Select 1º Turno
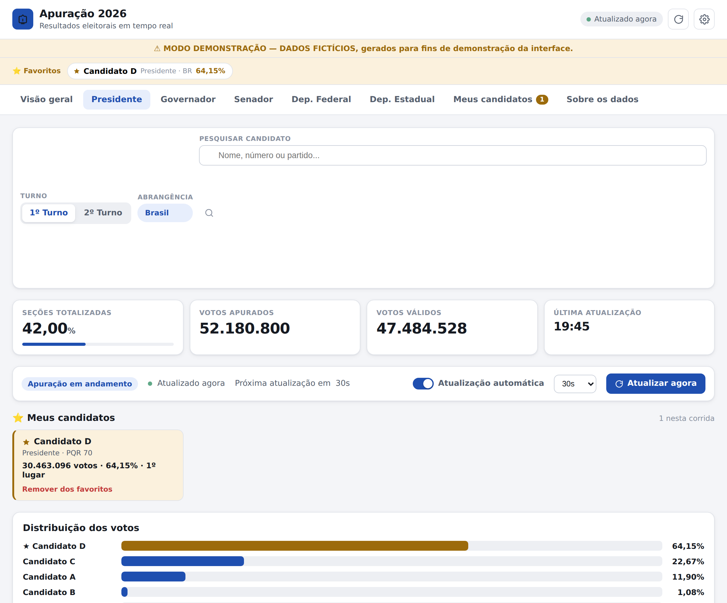The image size is (727, 603). (49, 213)
